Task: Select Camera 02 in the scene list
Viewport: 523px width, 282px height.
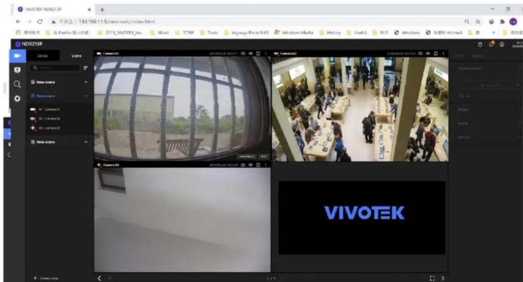Action: pos(46,119)
